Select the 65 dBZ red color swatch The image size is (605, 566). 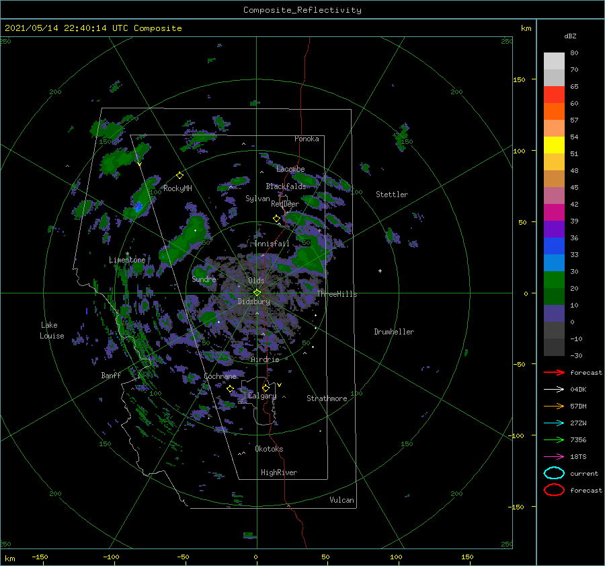coord(554,95)
